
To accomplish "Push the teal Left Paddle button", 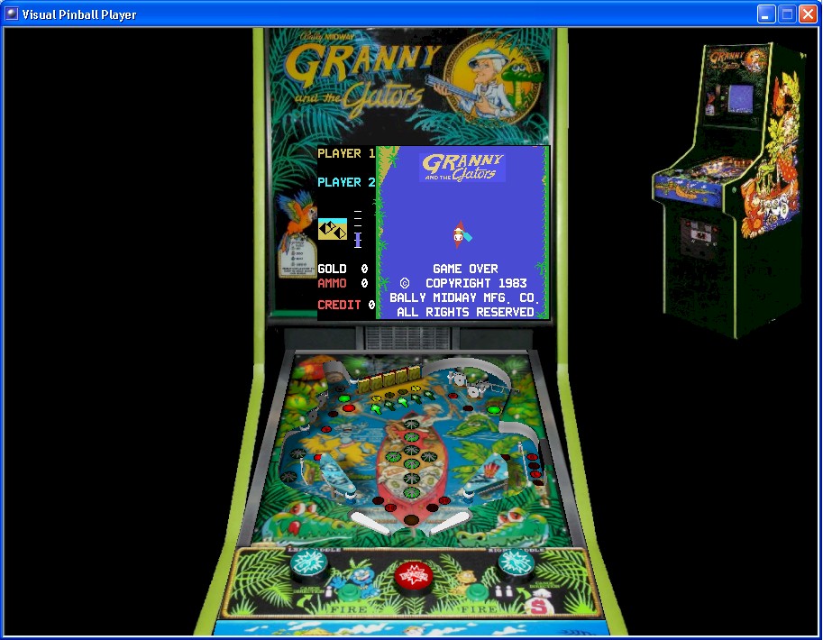I will click(309, 563).
